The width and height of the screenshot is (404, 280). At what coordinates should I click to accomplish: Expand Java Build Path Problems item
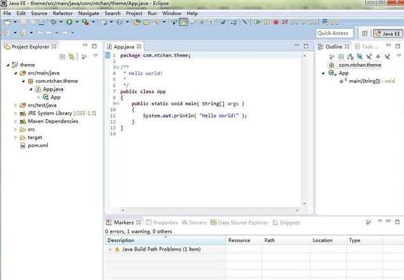tap(110, 249)
